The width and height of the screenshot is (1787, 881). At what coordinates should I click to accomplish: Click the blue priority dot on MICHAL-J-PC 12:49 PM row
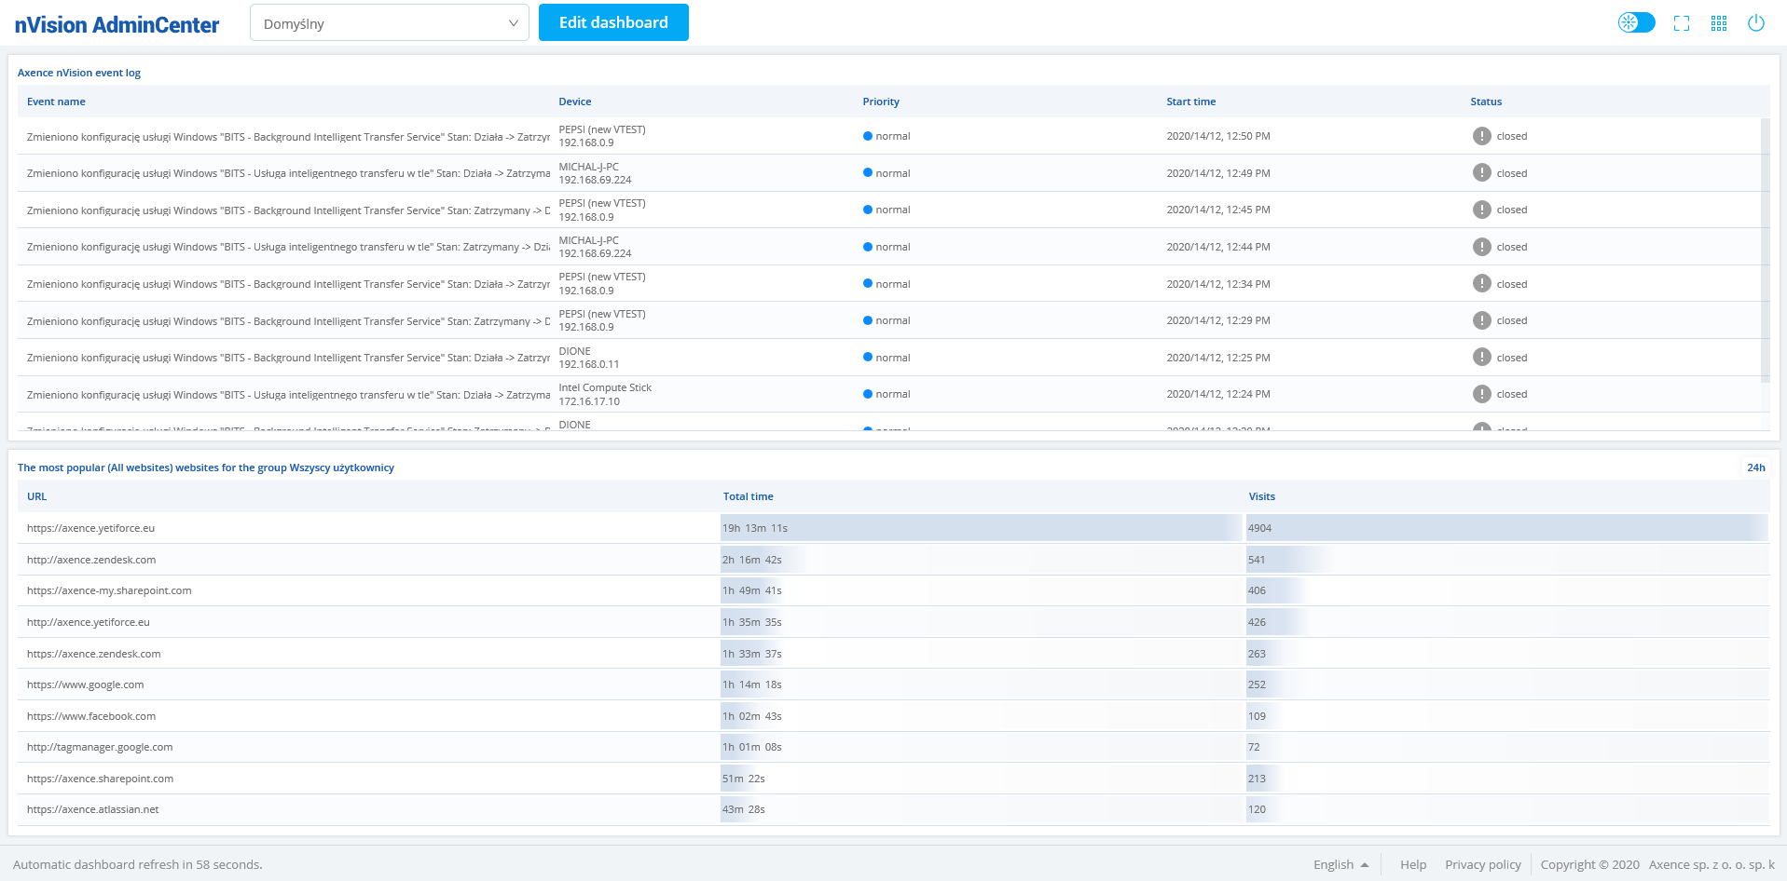point(868,173)
